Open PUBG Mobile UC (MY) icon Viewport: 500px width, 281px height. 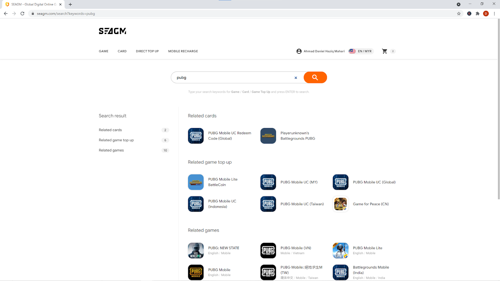[268, 182]
